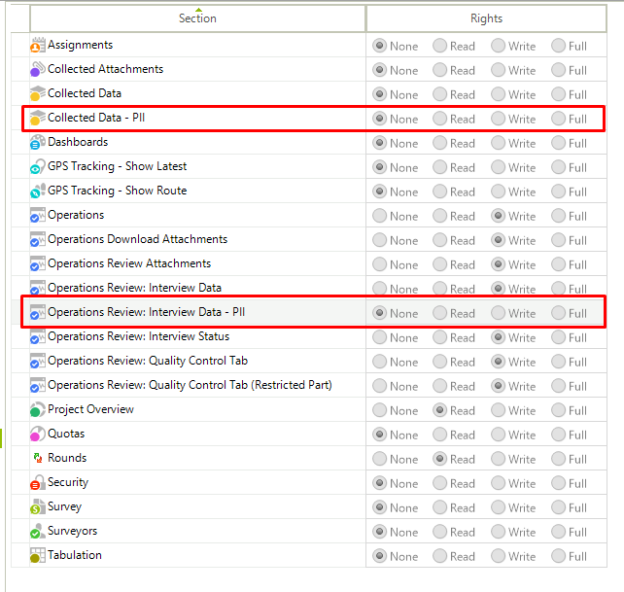Image resolution: width=624 pixels, height=592 pixels.
Task: Set Operations Download Attachments rights to Full
Action: 558,240
